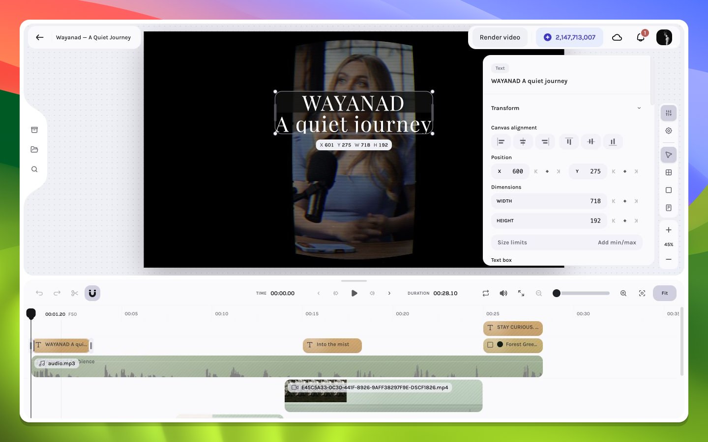Jump to previous keyframe for Width
This screenshot has height=442, width=708.
click(614, 201)
